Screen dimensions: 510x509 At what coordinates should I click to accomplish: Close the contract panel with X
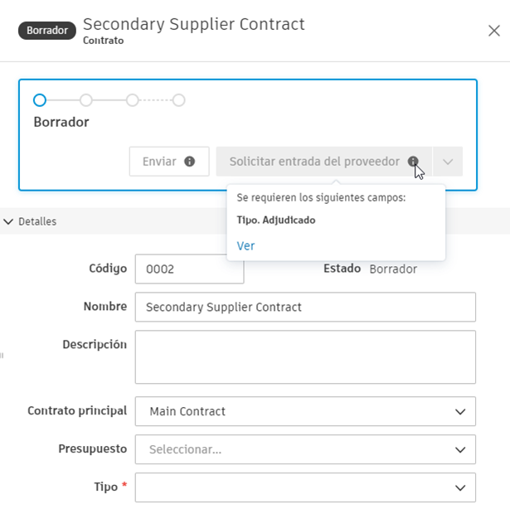493,31
